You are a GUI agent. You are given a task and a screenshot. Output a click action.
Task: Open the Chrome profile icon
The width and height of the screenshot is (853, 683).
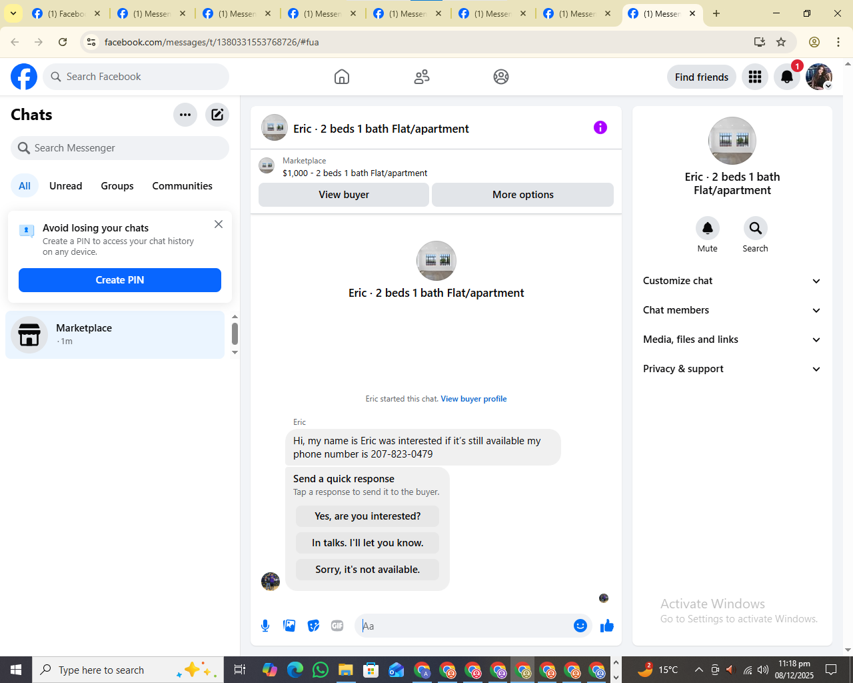pyautogui.click(x=814, y=42)
